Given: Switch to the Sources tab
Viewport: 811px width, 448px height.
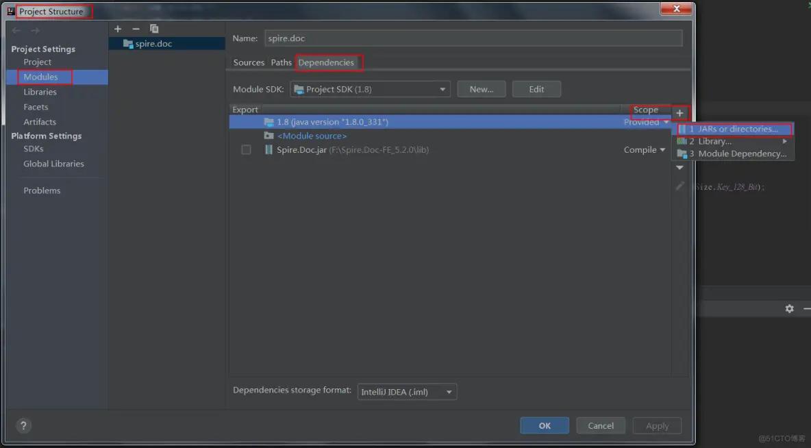Looking at the screenshot, I should point(249,62).
